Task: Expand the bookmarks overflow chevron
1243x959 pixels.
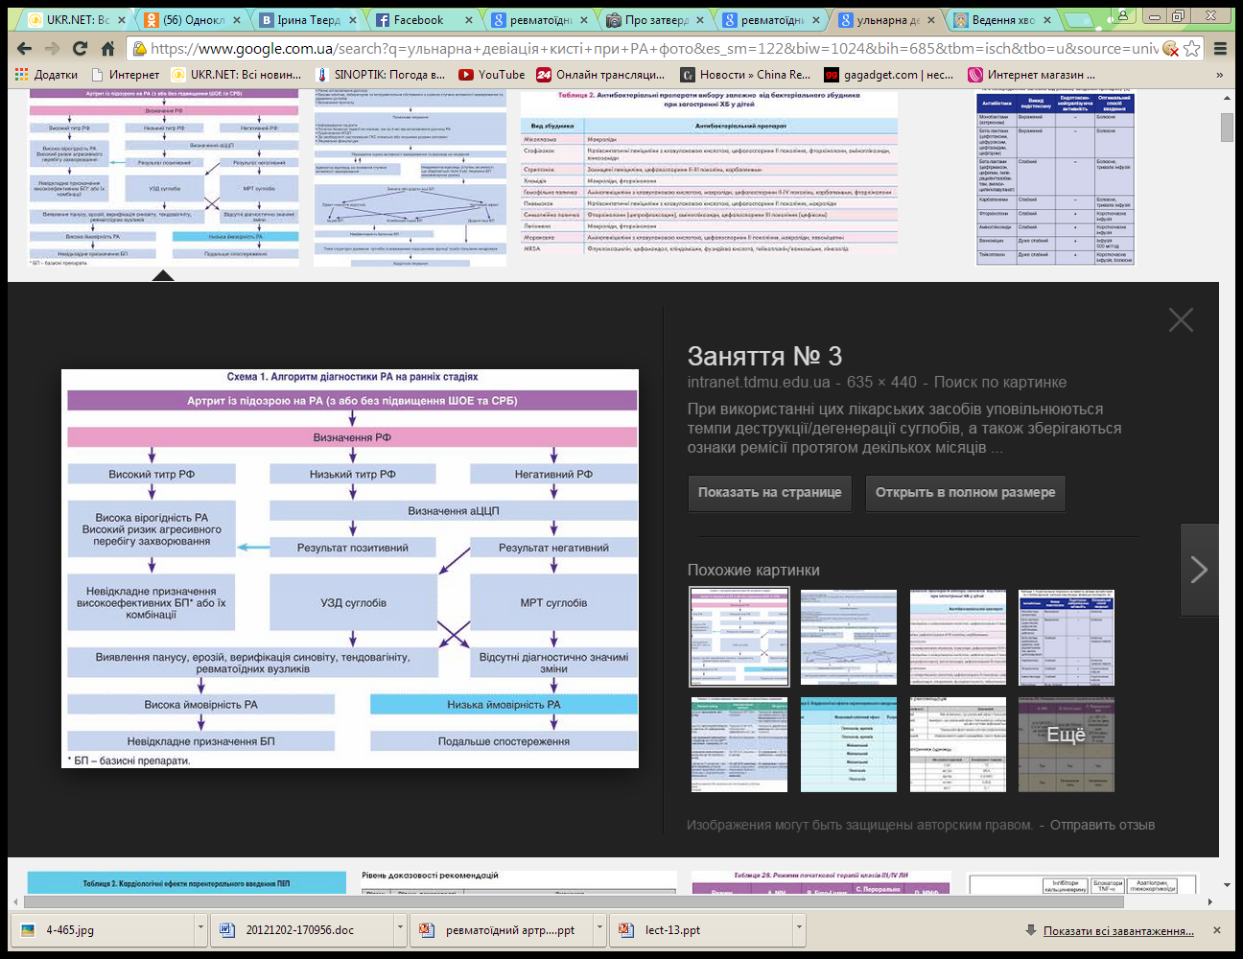Action: coord(1219,74)
